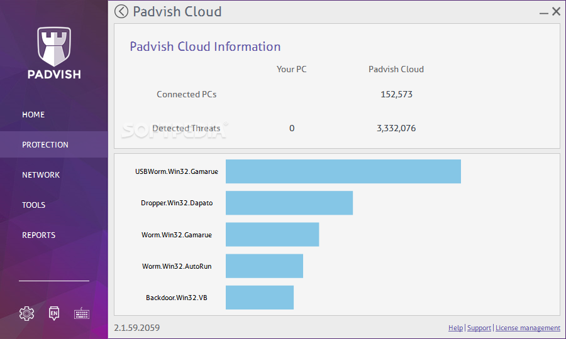566x339 pixels.
Task: Click the Connected PCs row label
Action: pos(187,94)
